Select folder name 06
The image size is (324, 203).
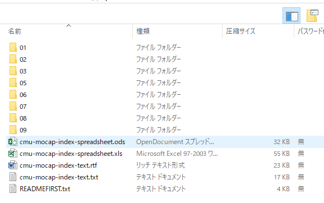pos(23,95)
